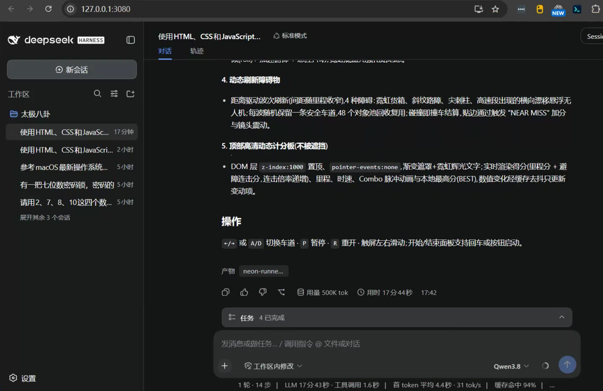Open the 有一把七位数密码锁 session

point(72,185)
